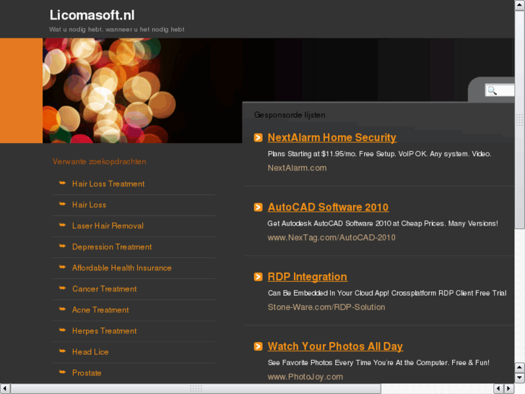Click orange arrow icon beside NextAlarm Home Security
525x394 pixels.
coord(258,137)
